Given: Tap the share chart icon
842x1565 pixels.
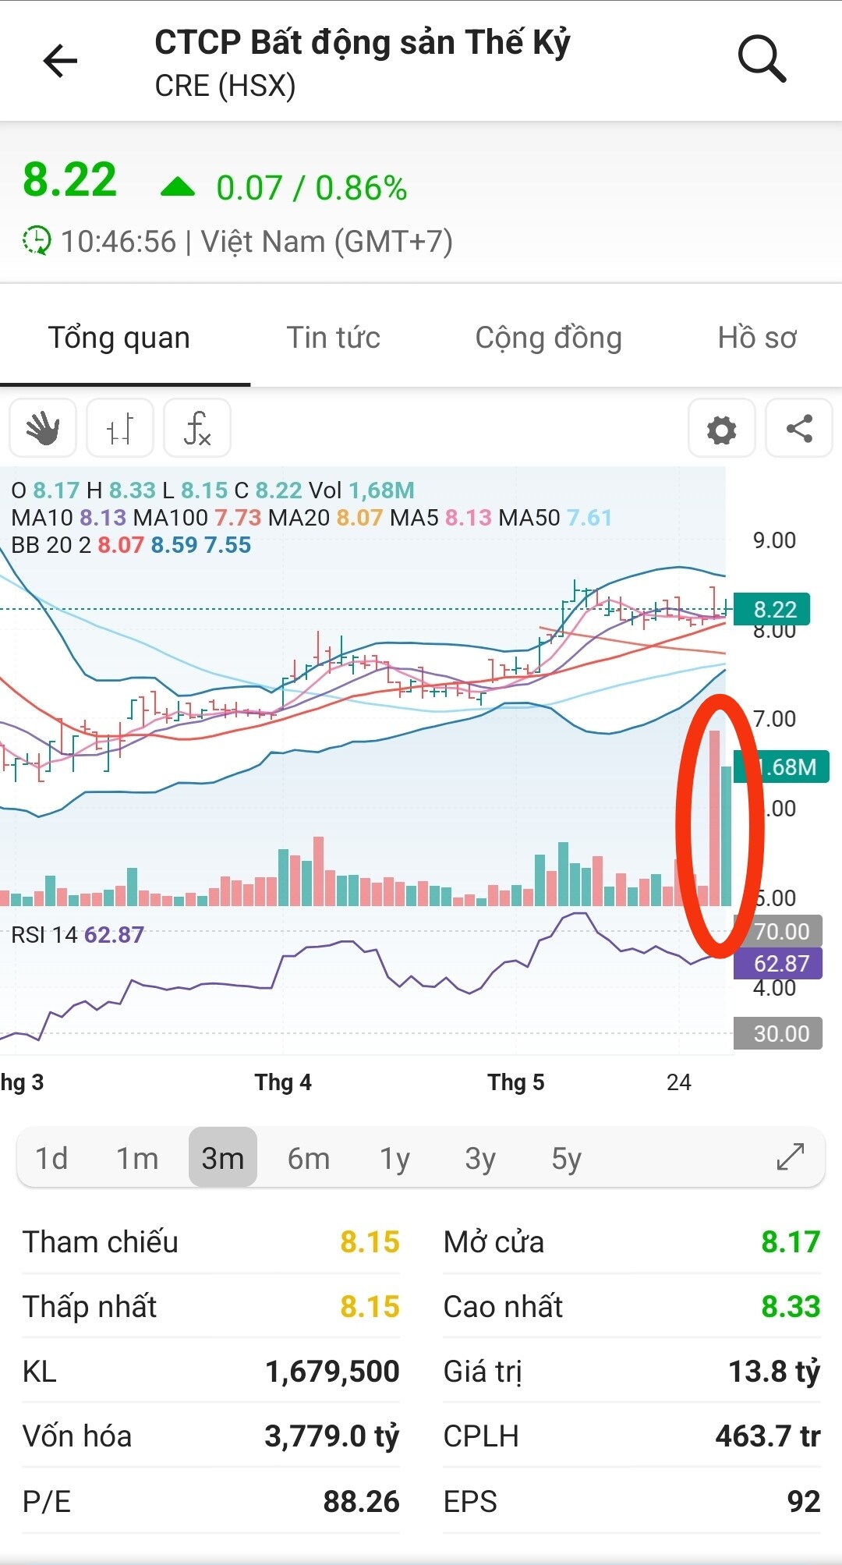Looking at the screenshot, I should click(799, 429).
